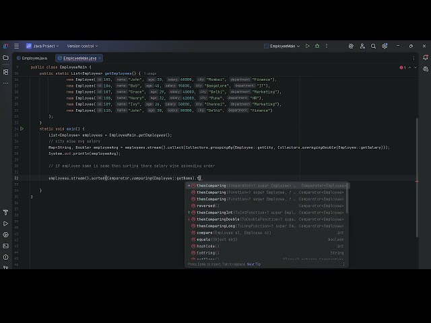Open the Git tool window icon
Viewport: 431px width, 323px height.
(5, 267)
